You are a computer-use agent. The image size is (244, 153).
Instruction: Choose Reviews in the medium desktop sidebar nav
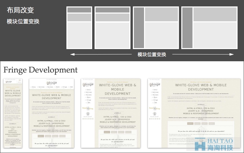point(88,95)
